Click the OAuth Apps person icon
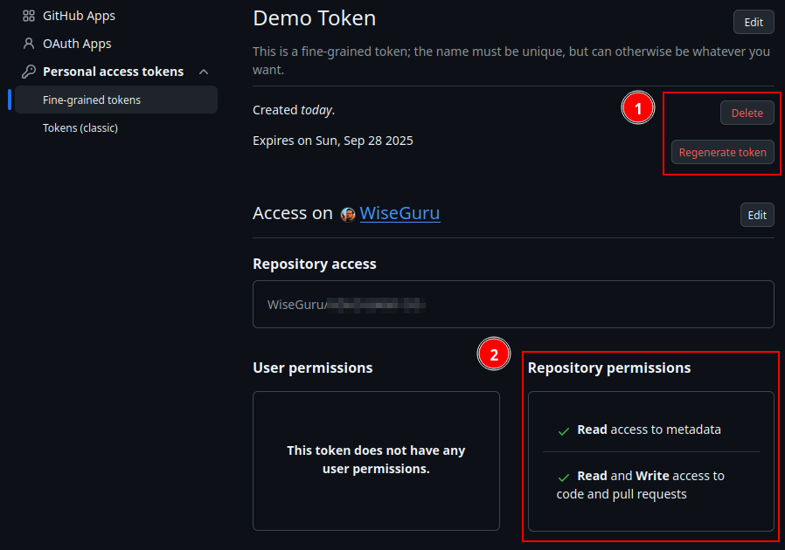This screenshot has width=785, height=550. [x=29, y=44]
